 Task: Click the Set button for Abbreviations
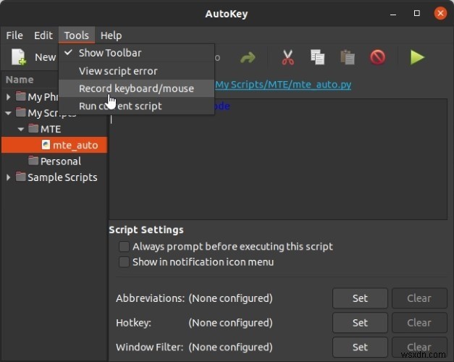pyautogui.click(x=360, y=298)
